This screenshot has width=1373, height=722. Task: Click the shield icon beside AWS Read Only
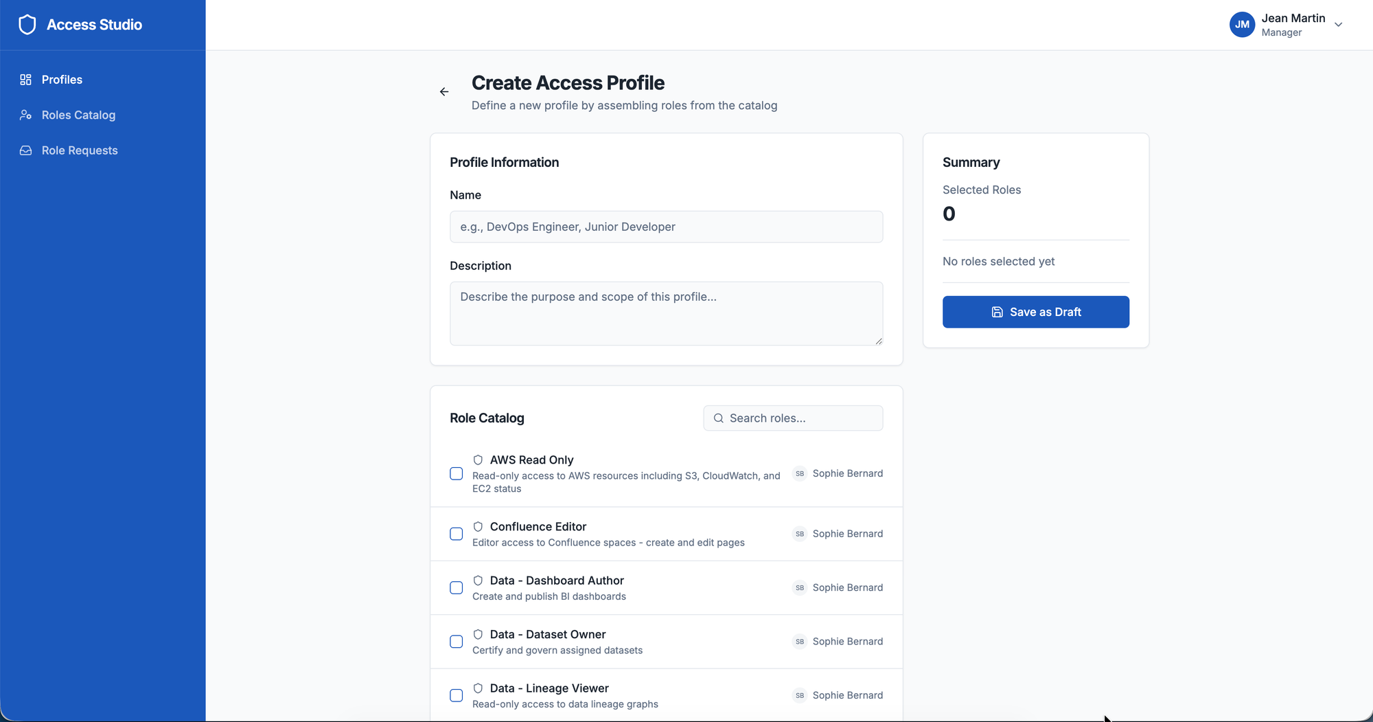478,460
